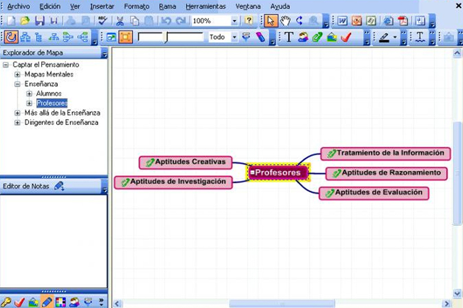
Task: Expand the Alumnos tree node
Action: (x=30, y=94)
